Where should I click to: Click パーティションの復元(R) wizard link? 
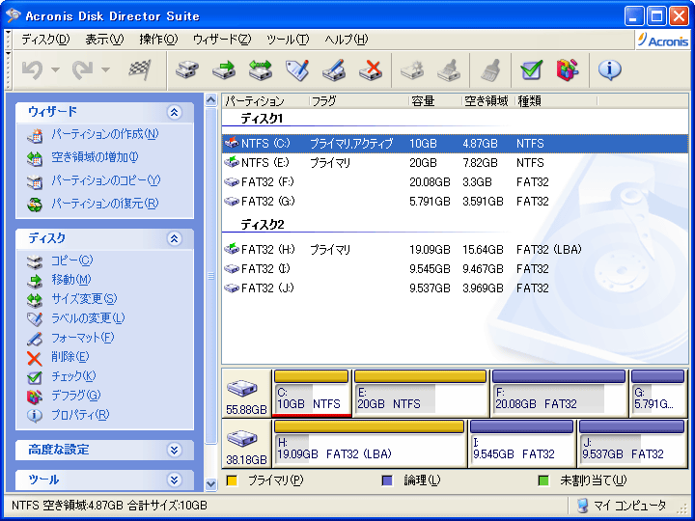(x=104, y=204)
